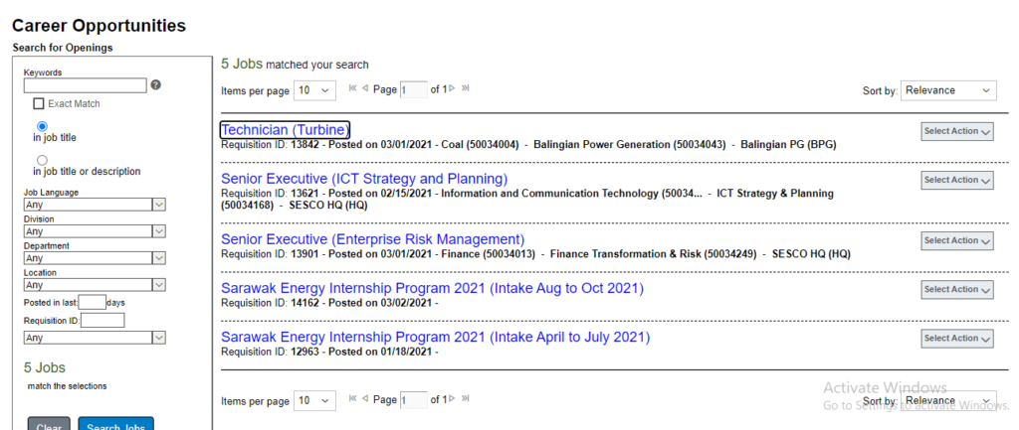The height and width of the screenshot is (430, 1019).
Task: Jump to last page using top pagination icon
Action: coord(466,89)
